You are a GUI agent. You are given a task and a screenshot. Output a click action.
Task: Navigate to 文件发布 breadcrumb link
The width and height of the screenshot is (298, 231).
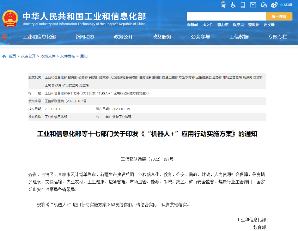pos(68,56)
